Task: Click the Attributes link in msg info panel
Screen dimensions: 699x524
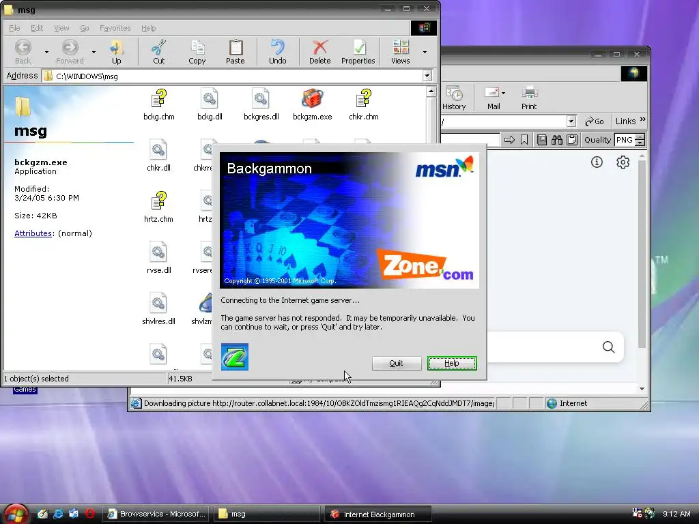Action: pyautogui.click(x=33, y=233)
